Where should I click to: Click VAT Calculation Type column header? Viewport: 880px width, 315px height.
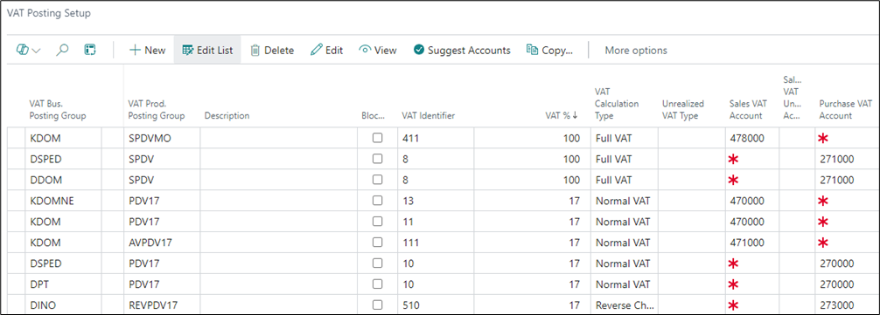click(x=617, y=104)
